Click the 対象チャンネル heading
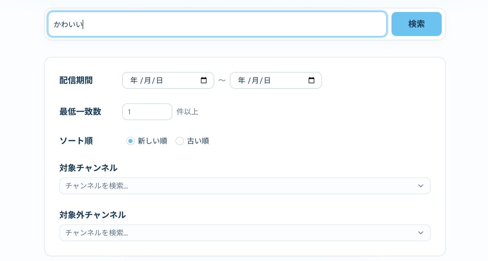This screenshot has width=488, height=261. pos(88,168)
